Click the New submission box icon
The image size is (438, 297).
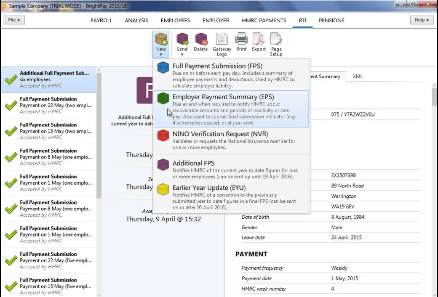pos(161,39)
